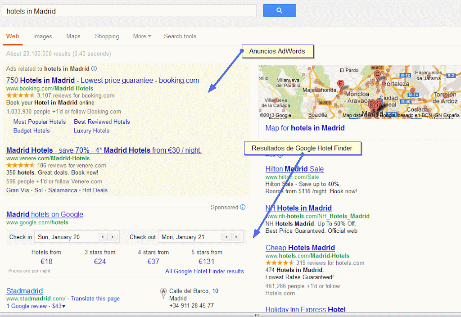The image size is (461, 317).
Task: Open the info icon beside Ads related
Action: point(94,68)
